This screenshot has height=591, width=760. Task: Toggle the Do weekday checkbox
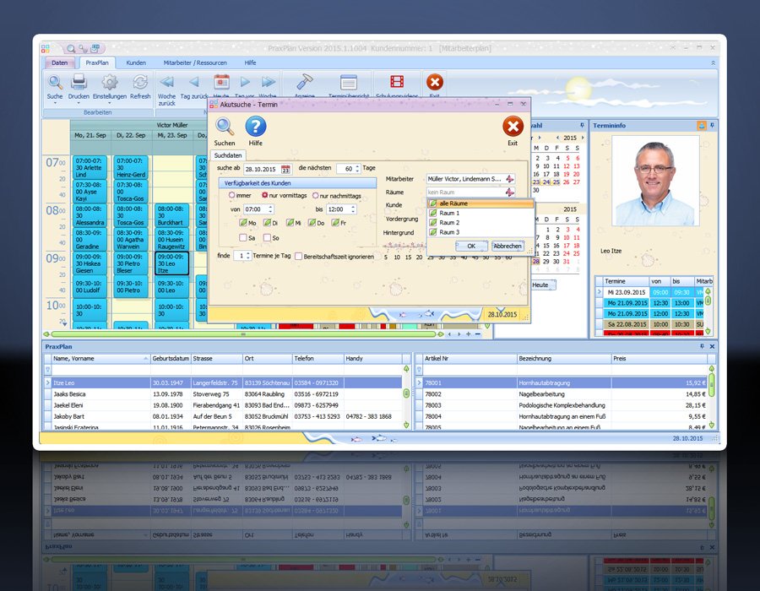[x=312, y=223]
